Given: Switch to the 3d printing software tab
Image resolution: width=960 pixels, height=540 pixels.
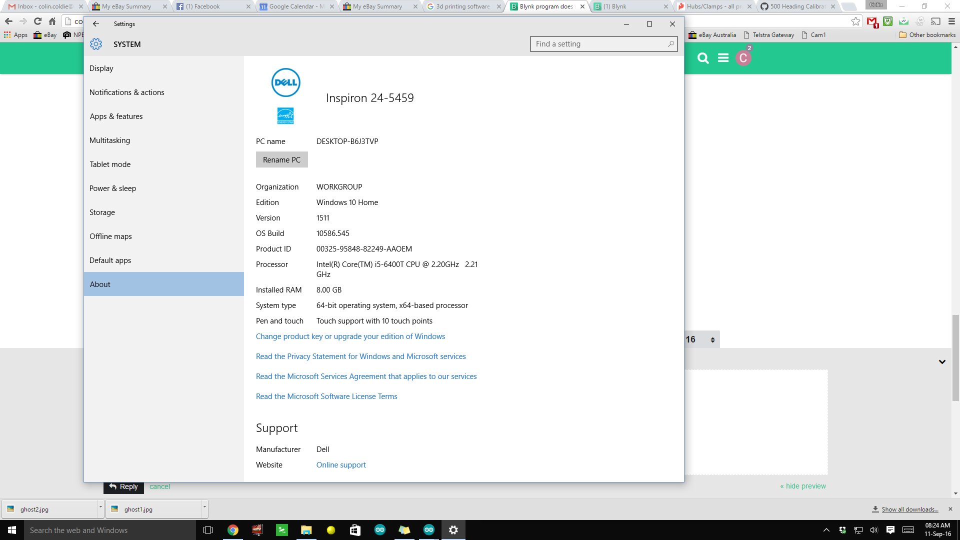Looking at the screenshot, I should pos(463,6).
